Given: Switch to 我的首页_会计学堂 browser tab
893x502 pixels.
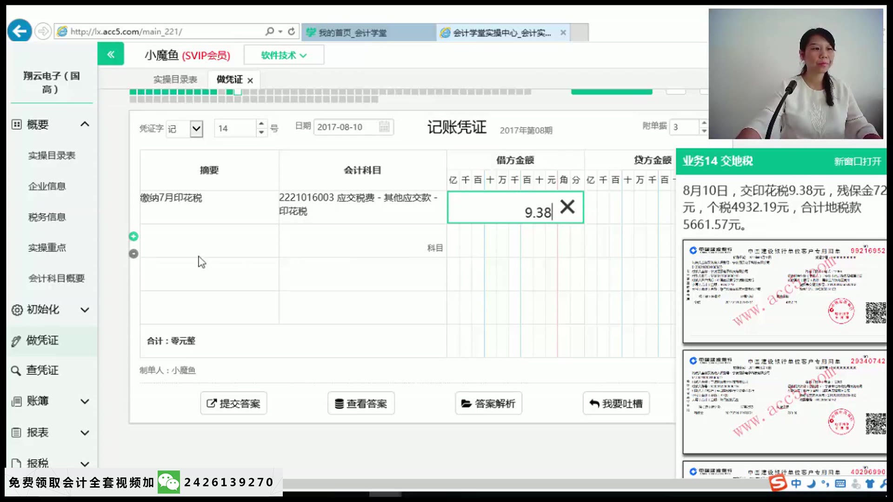Looking at the screenshot, I should [x=369, y=33].
